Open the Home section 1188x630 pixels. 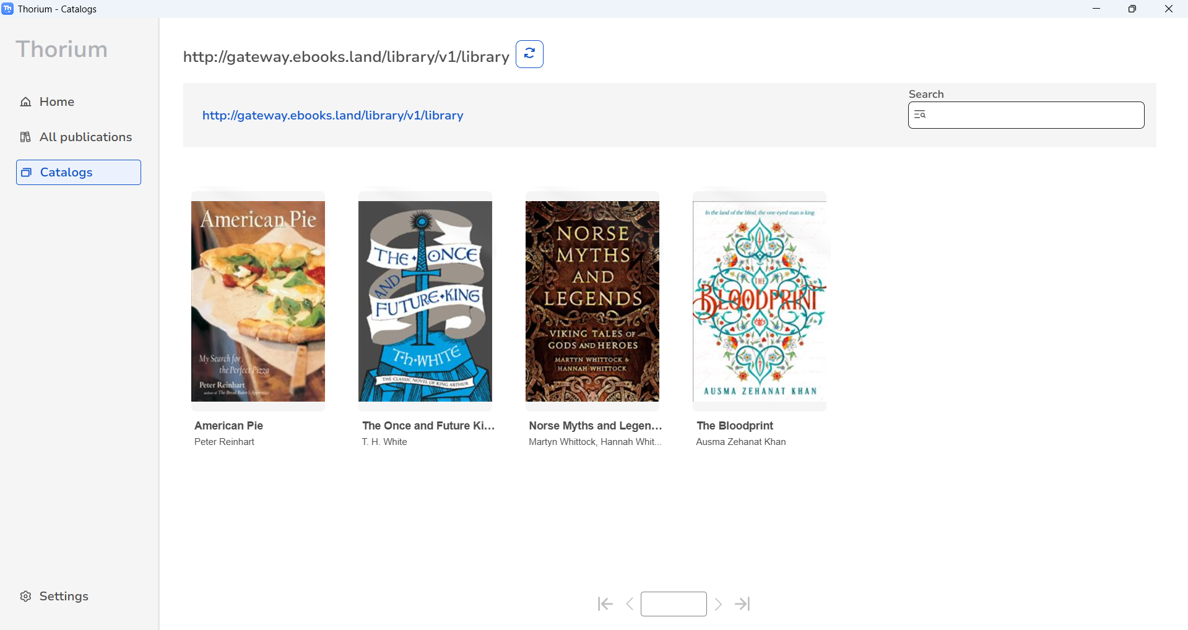pos(79,101)
